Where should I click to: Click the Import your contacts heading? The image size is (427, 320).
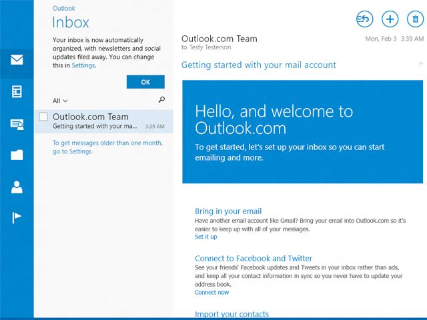pyautogui.click(x=232, y=314)
